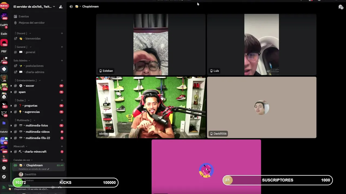Open the server folder icon
Screen dimensions: 346x194
4,123
